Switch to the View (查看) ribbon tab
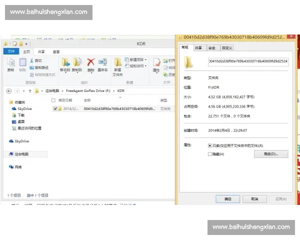Screen dimensions: 300x240 56,51
